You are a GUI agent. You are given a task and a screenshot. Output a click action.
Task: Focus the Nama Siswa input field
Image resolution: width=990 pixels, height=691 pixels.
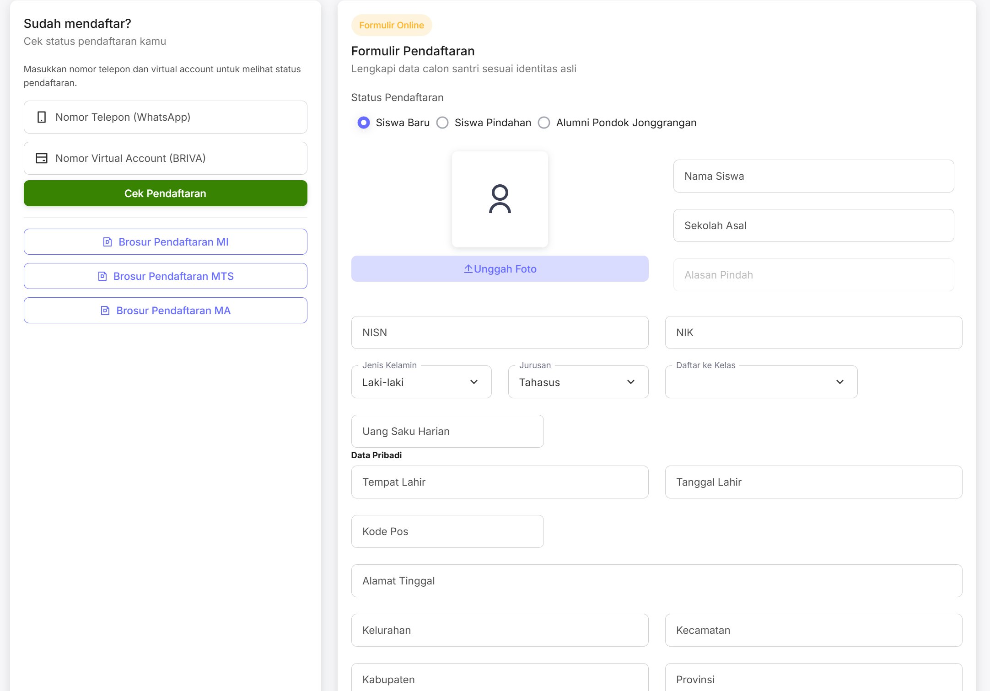(813, 176)
